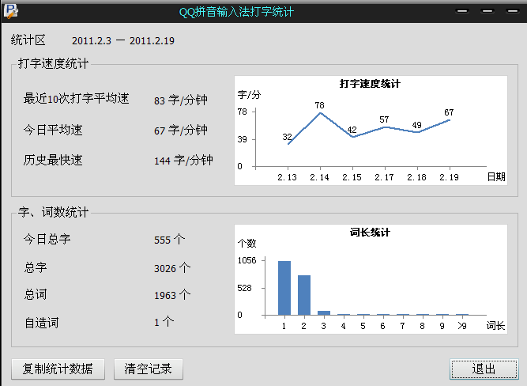Click the 2.13 date label on speed chart

(288, 177)
